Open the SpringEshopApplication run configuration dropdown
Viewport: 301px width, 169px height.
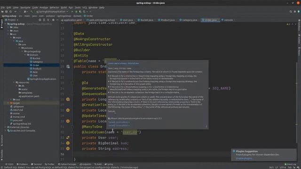coord(52,12)
